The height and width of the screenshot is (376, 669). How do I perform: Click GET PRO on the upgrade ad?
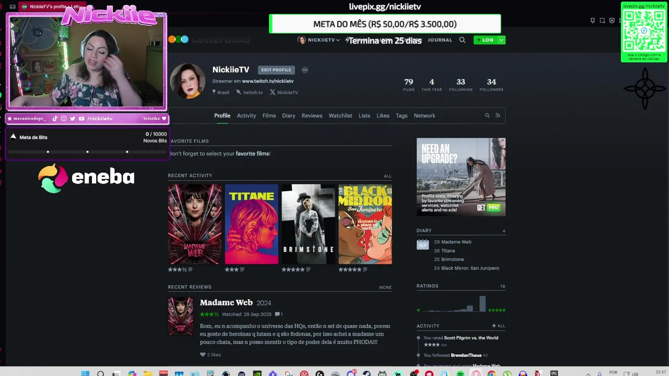tap(488, 207)
